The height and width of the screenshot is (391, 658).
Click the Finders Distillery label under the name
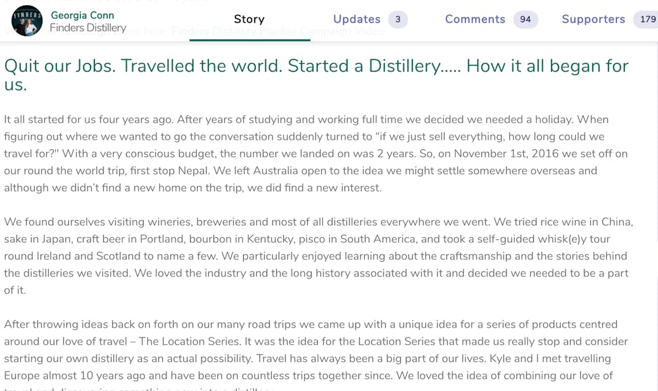click(87, 28)
